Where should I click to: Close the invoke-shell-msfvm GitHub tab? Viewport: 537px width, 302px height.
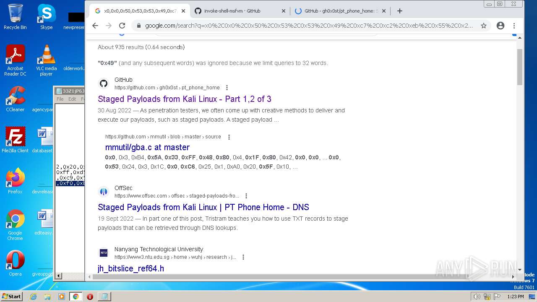(283, 11)
